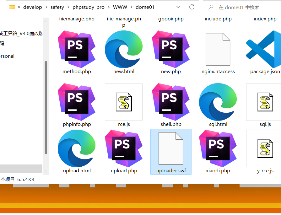Go to the WWW folder in the breadcrumb

(120, 7)
